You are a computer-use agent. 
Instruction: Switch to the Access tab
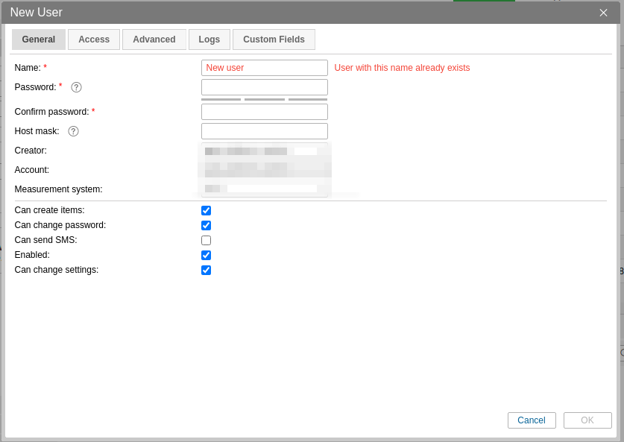94,40
